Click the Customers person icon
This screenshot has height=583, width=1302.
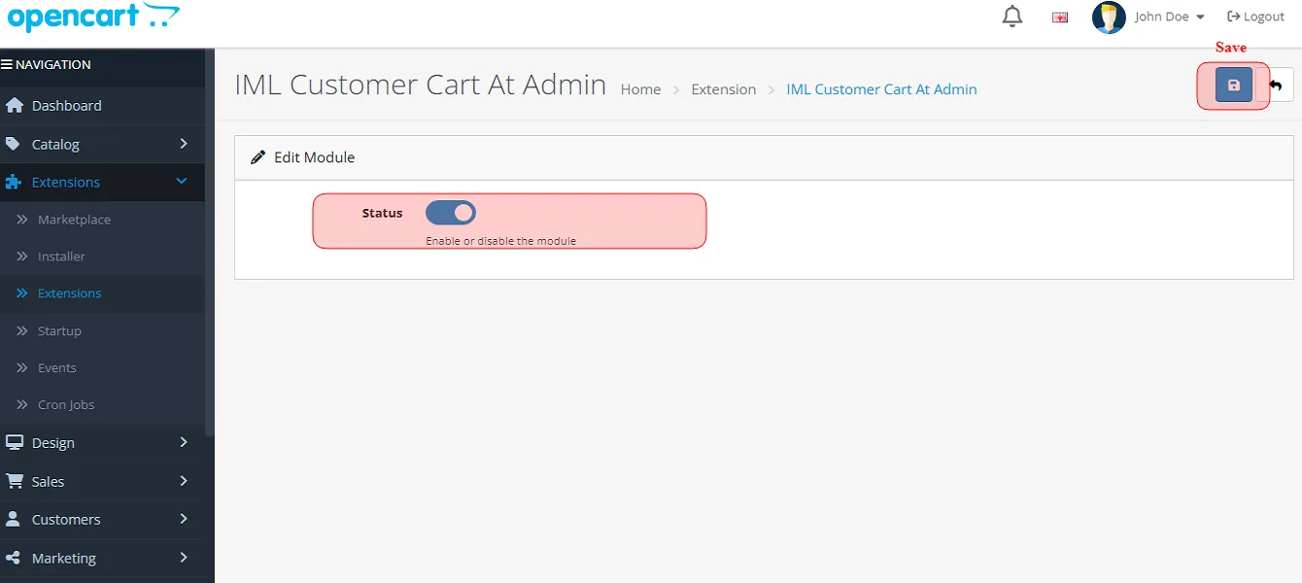[x=13, y=519]
